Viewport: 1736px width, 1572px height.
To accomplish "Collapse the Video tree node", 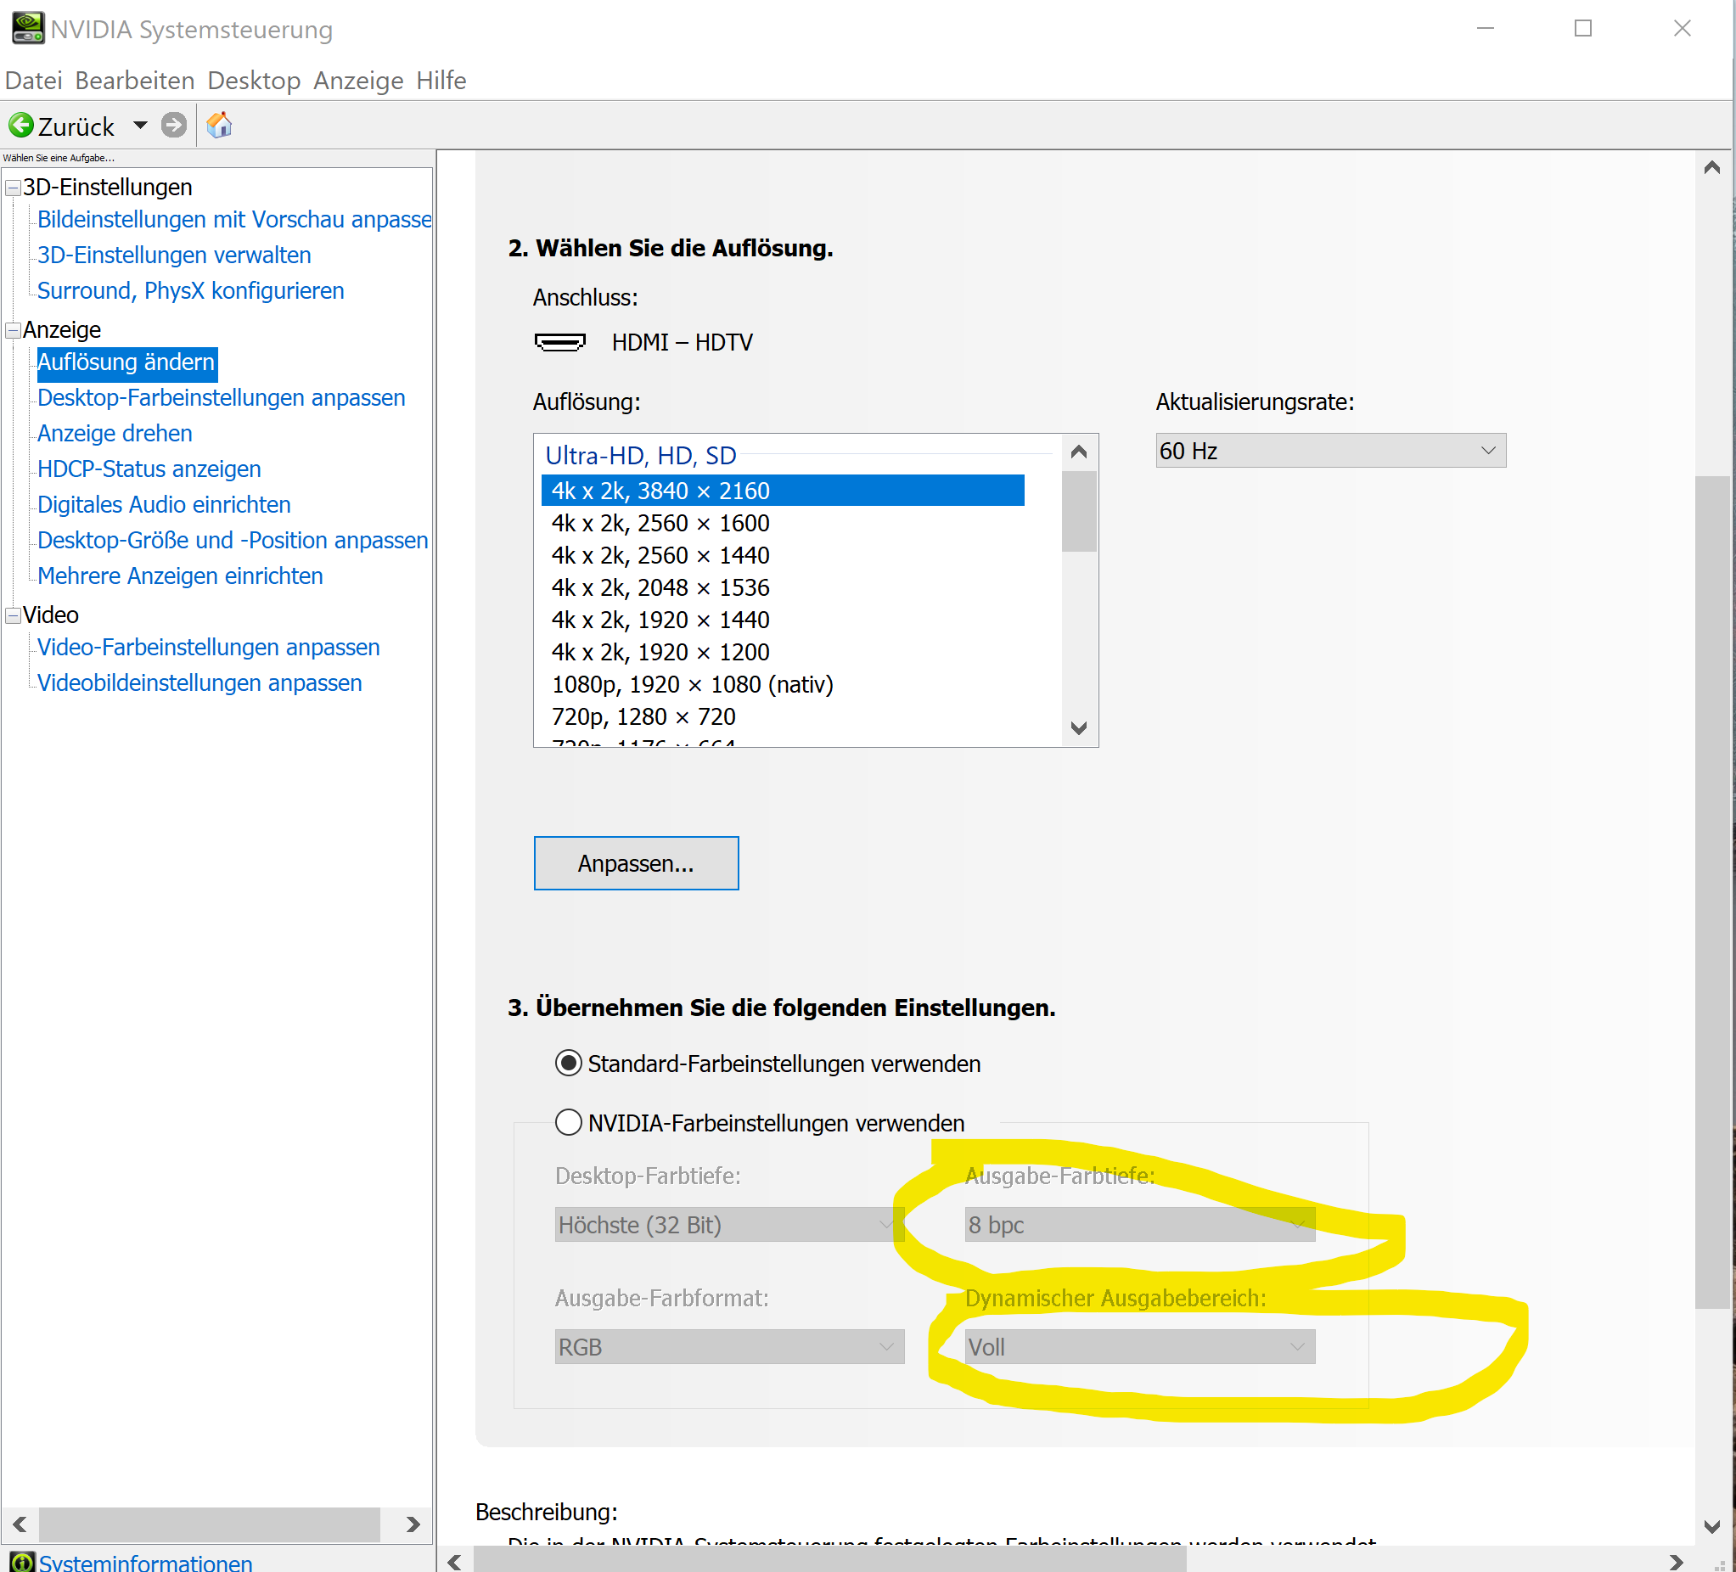I will [13, 615].
